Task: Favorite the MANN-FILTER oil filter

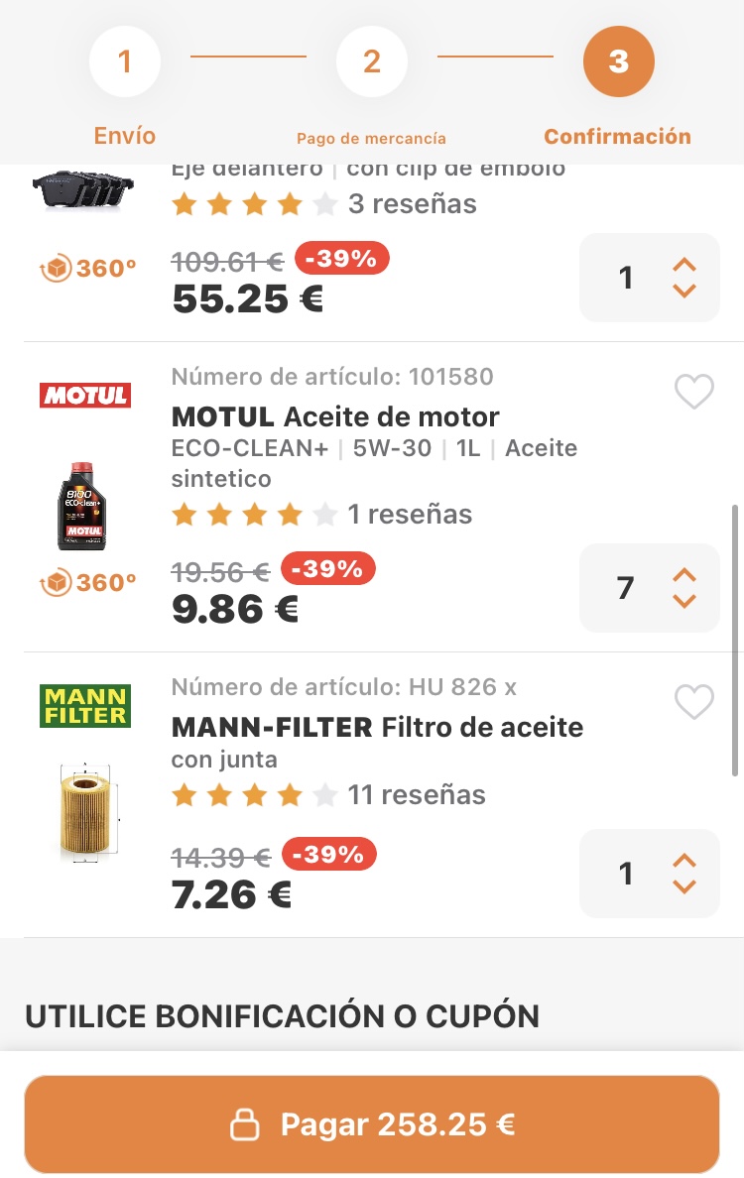Action: click(x=693, y=703)
